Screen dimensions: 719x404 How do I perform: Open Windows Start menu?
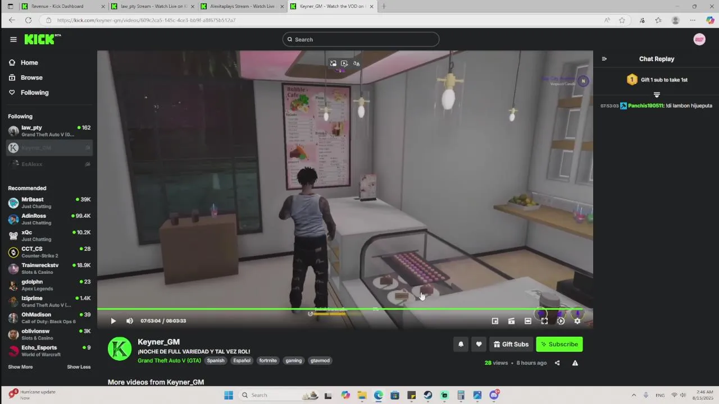click(229, 395)
